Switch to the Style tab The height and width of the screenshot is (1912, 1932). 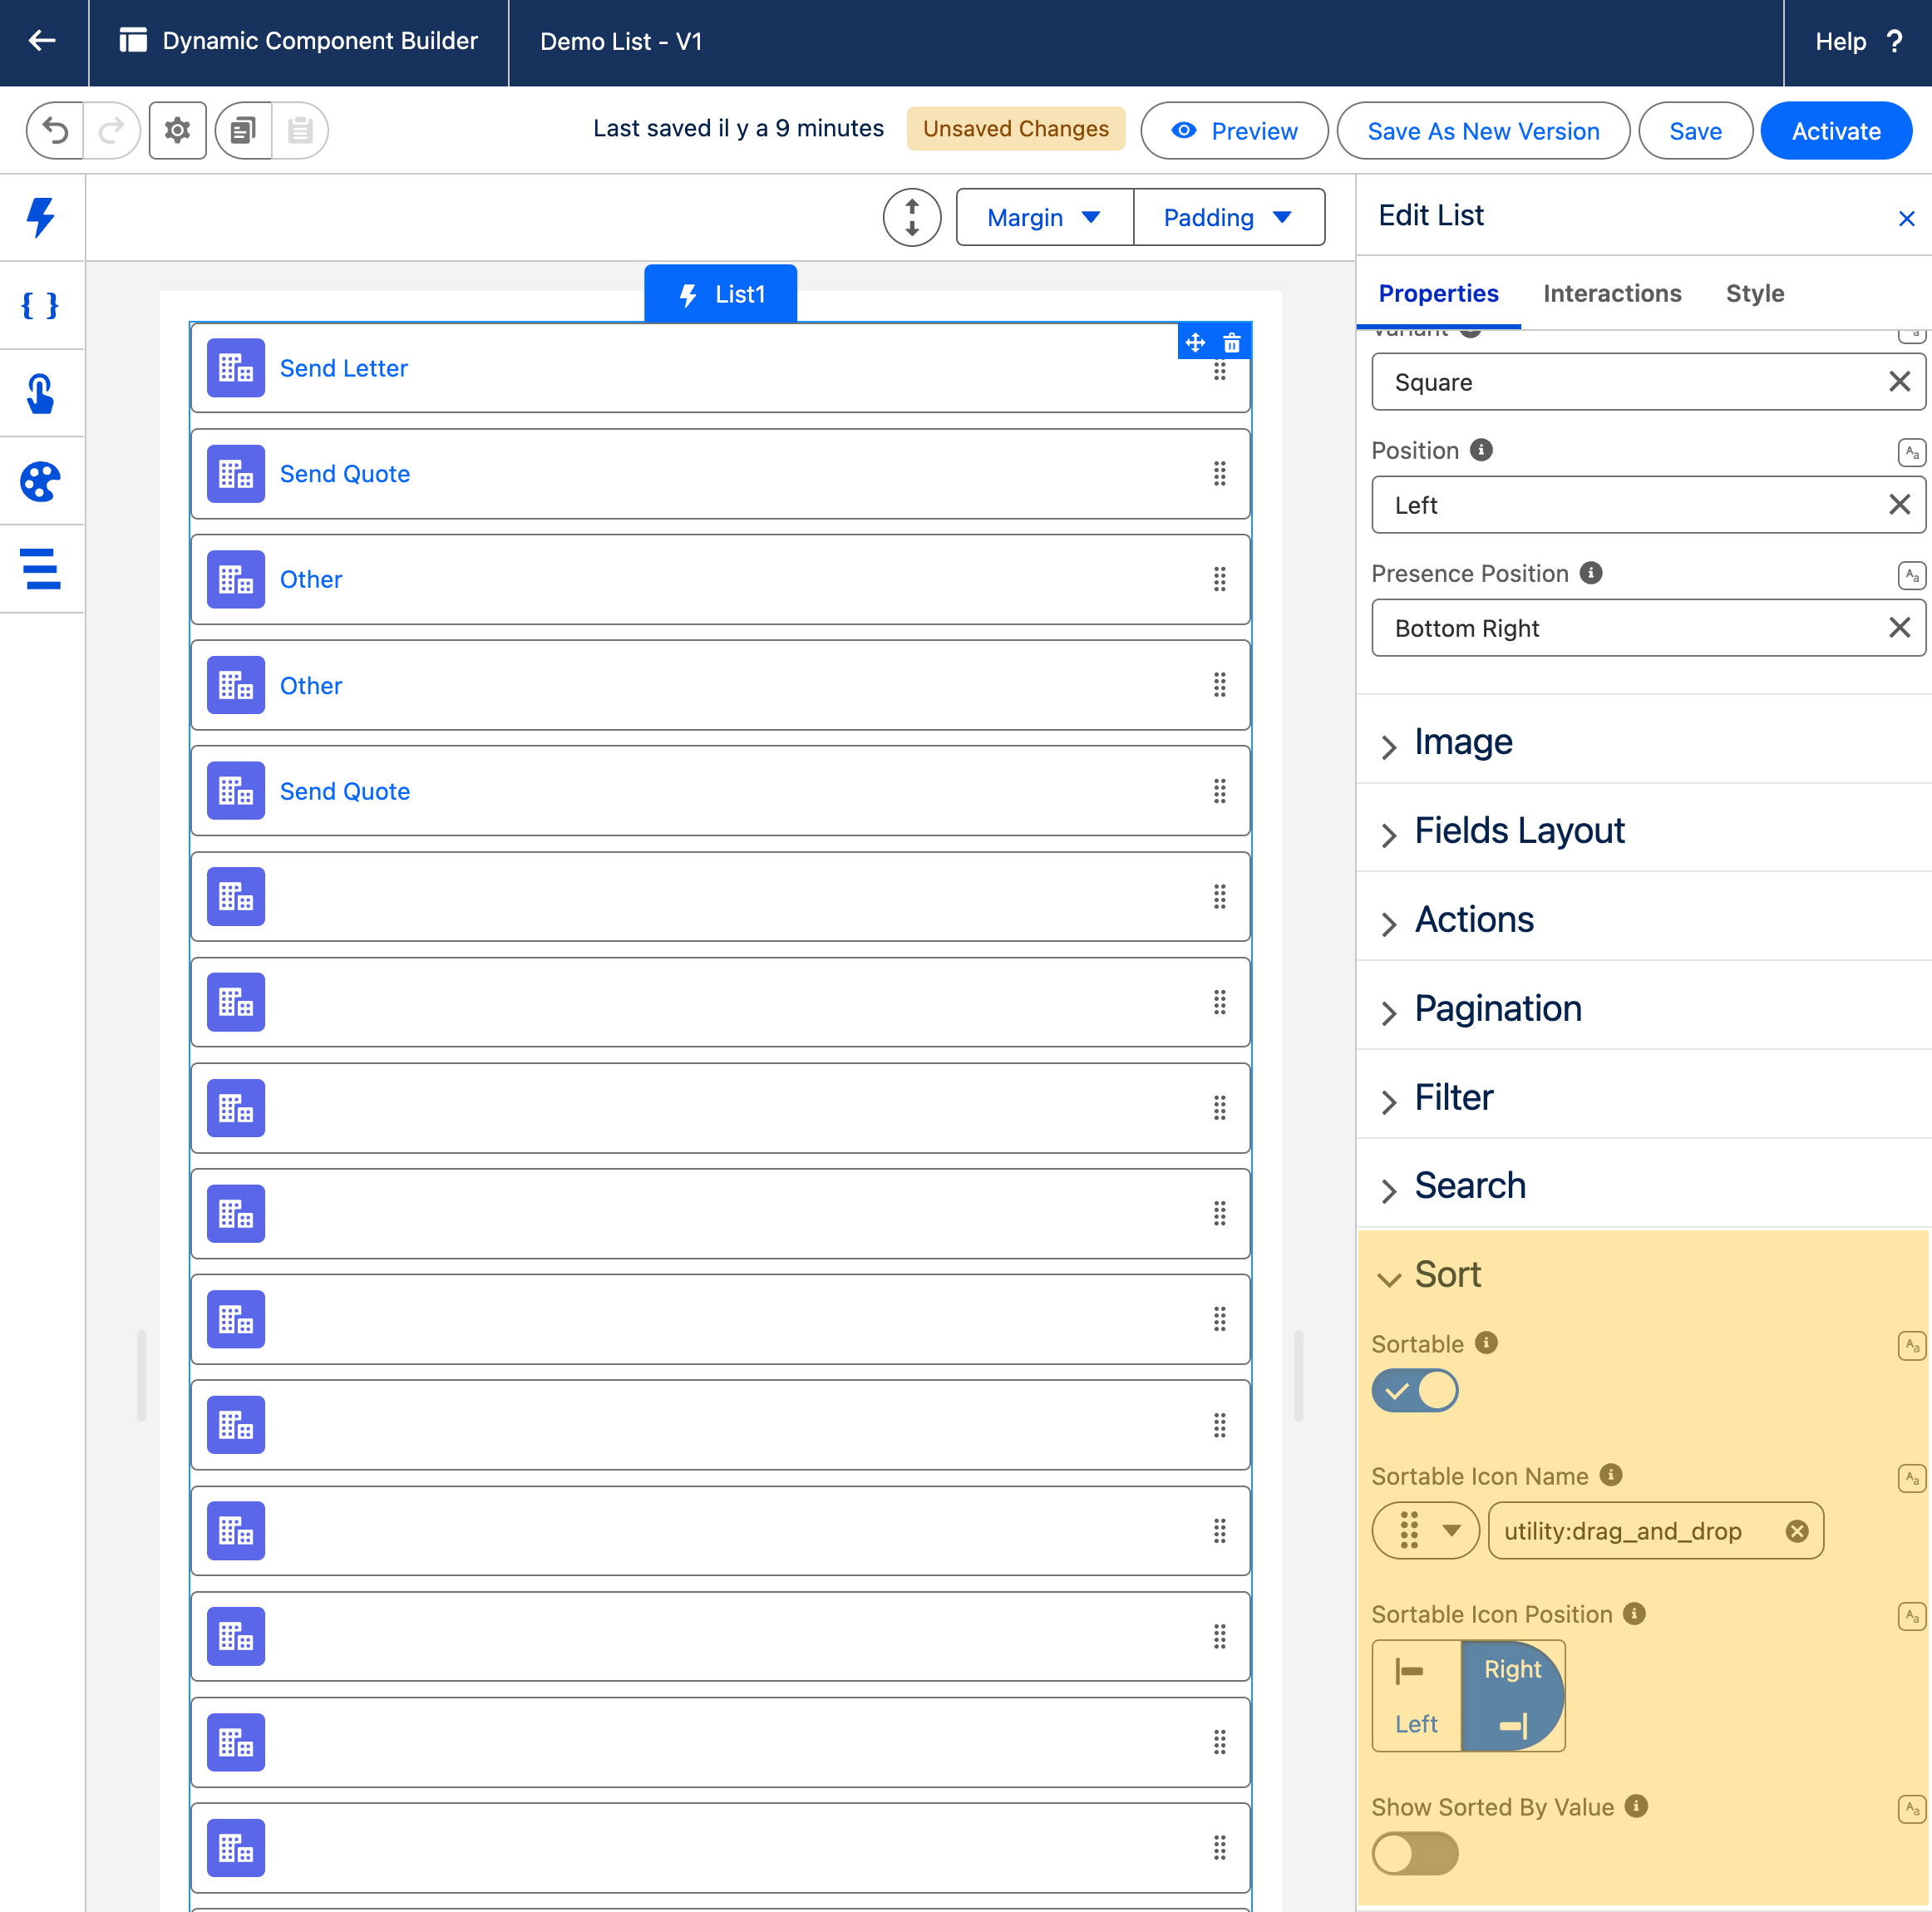pyautogui.click(x=1754, y=293)
